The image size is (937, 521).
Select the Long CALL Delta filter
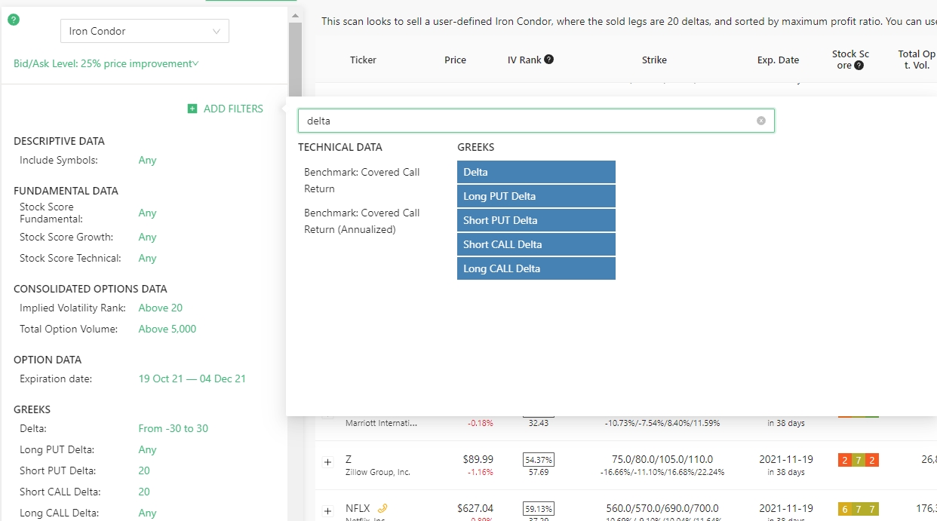[x=536, y=268]
